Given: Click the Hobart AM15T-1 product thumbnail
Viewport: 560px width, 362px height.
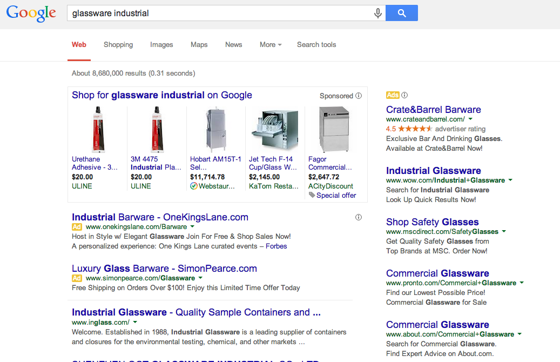Looking at the screenshot, I should pos(215,129).
